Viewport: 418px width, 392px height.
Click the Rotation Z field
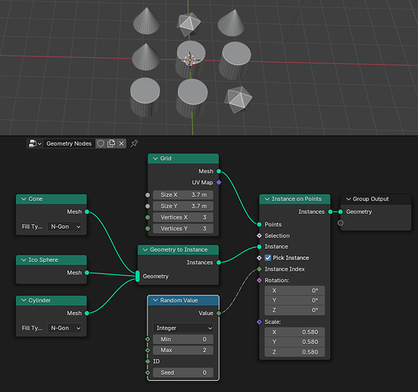click(295, 310)
